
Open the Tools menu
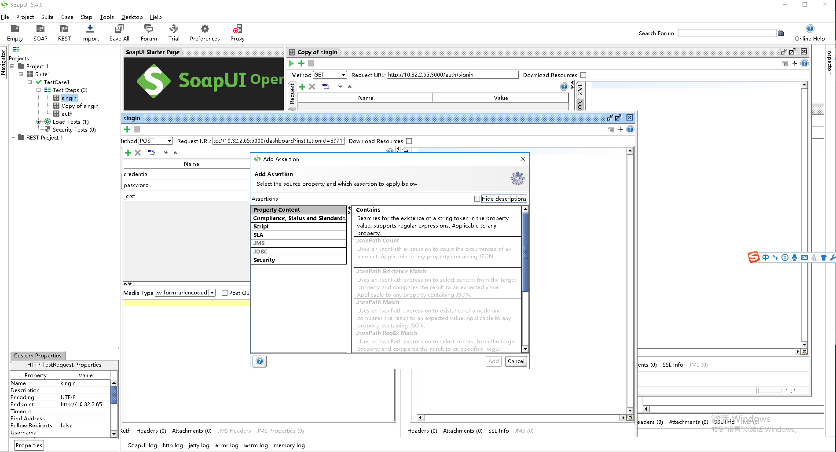pyautogui.click(x=106, y=17)
